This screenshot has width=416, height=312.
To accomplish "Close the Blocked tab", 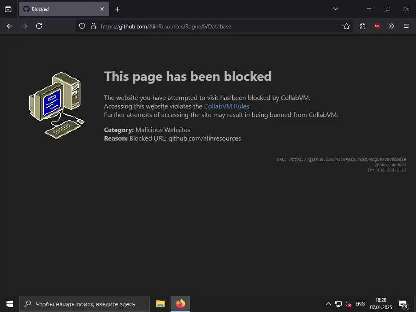I will (x=102, y=9).
